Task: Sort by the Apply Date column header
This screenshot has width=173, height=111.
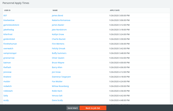Action: click(x=114, y=11)
